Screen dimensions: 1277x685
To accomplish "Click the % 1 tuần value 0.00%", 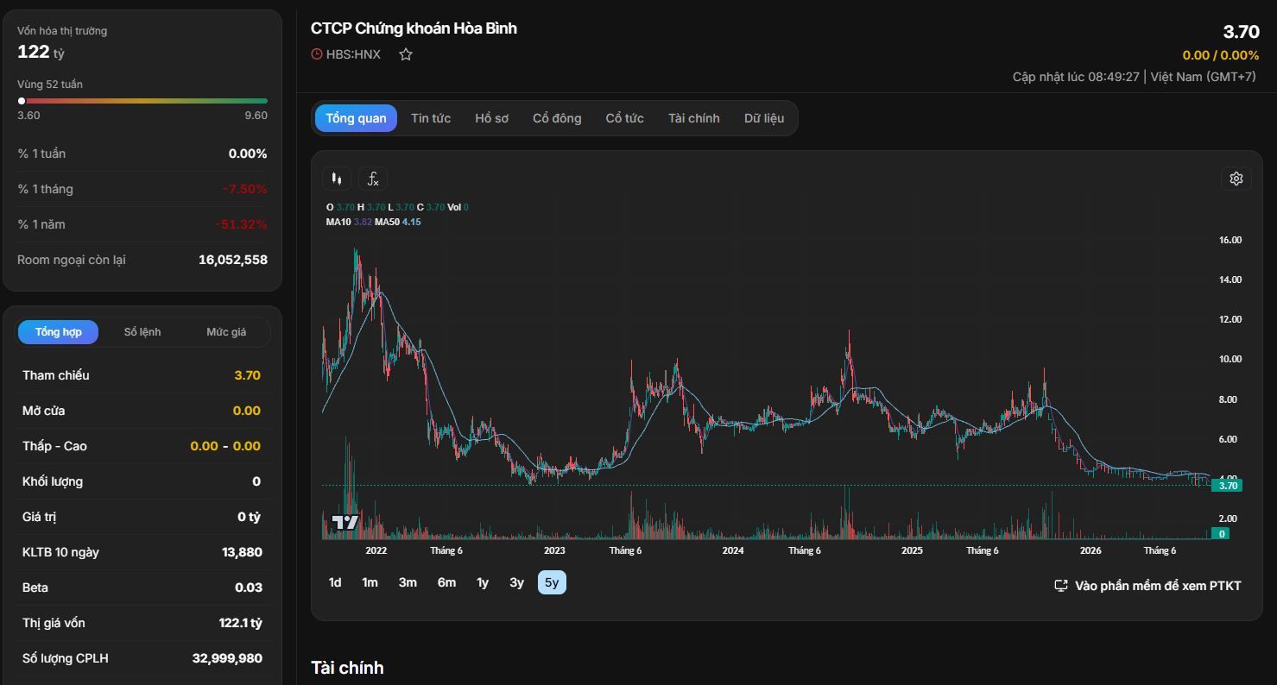I will pos(248,154).
